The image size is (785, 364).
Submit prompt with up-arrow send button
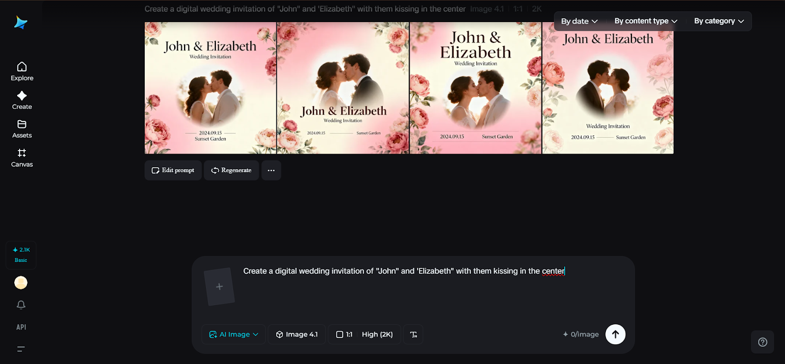pos(615,335)
